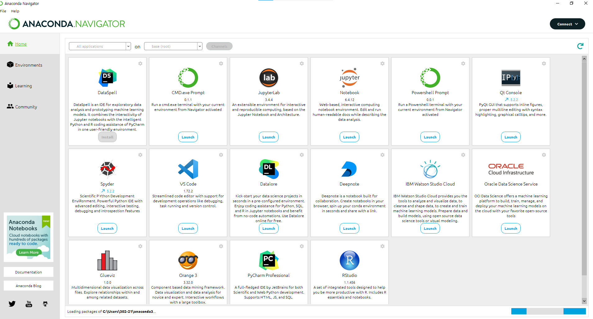The width and height of the screenshot is (593, 319).
Task: Click the Glueviz bar chart icon
Action: [107, 260]
